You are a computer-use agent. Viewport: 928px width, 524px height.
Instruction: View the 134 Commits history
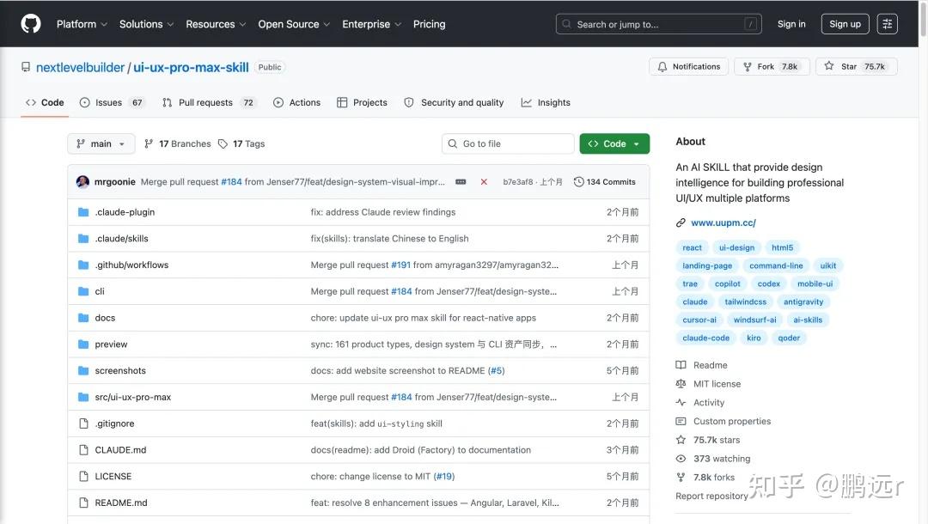604,181
